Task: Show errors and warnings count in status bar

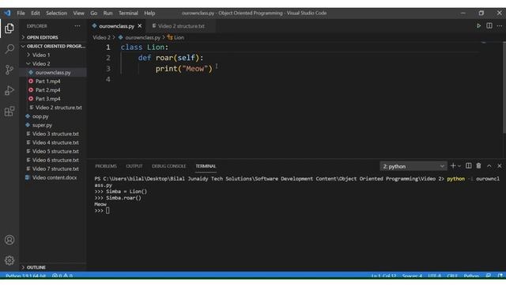Action: pos(62,276)
